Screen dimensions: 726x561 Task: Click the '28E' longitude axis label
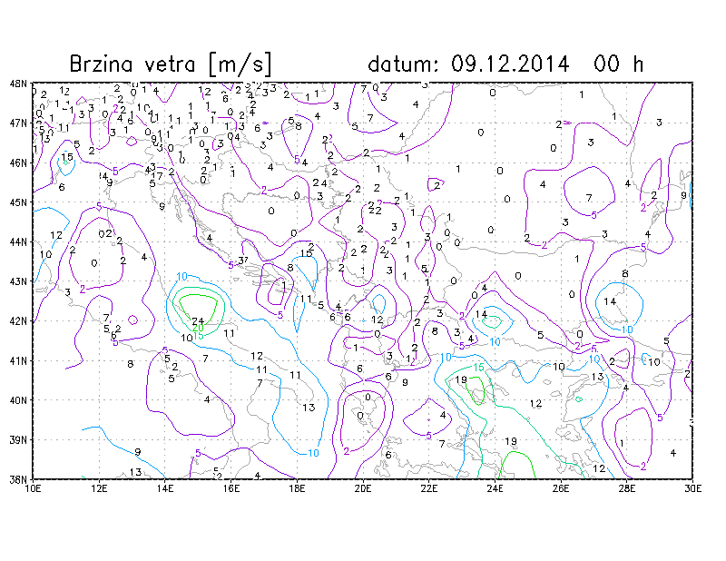627,488
